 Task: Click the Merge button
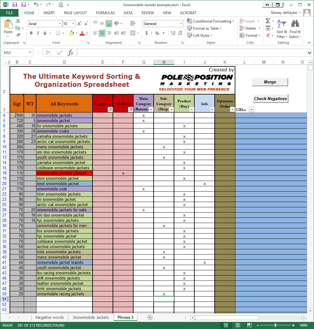270,82
